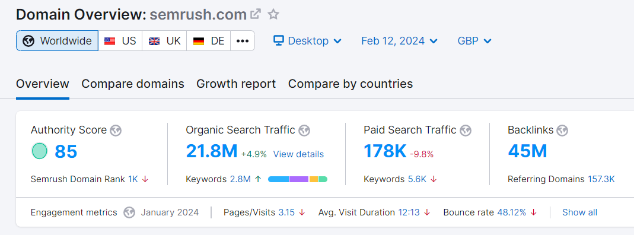This screenshot has height=235, width=634.
Task: Click the Authority Score 85 value
Action: click(66, 152)
